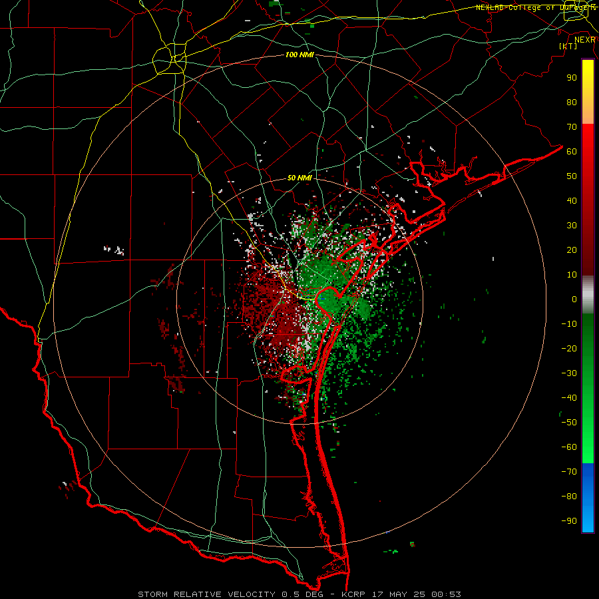Viewport: 599px width, 599px height.
Task: Click the yellow highway loop around the city
Action: pyautogui.click(x=169, y=59)
